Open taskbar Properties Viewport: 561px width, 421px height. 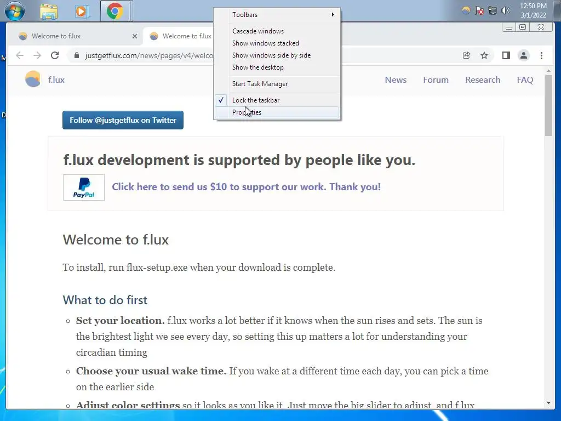277,112
